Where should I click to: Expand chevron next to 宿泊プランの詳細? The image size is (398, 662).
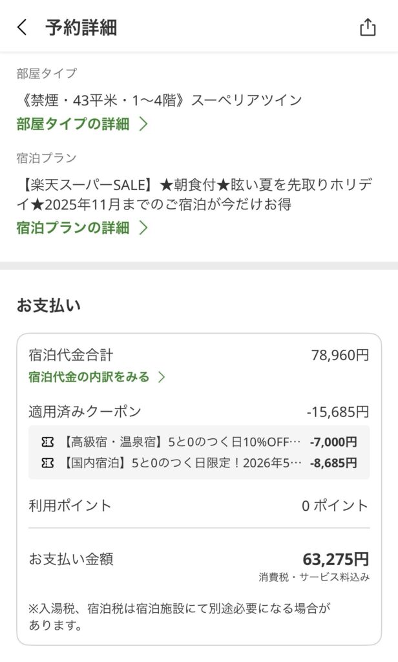(x=143, y=228)
